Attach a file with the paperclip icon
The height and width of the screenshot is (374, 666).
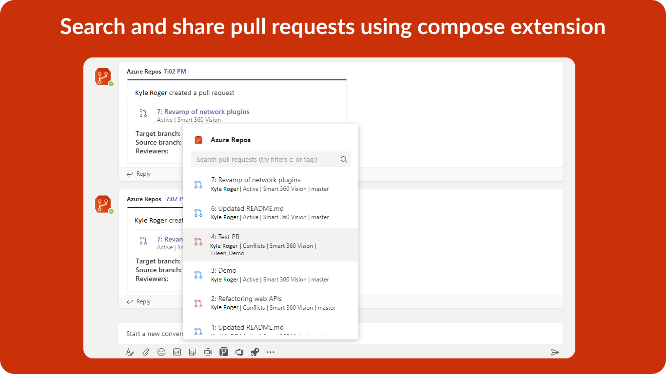146,352
